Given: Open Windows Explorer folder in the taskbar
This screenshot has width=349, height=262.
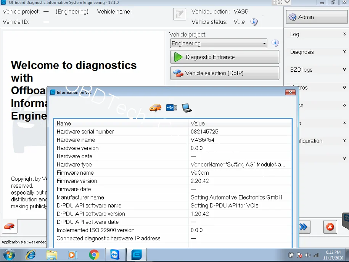Looking at the screenshot, I should 51,255.
